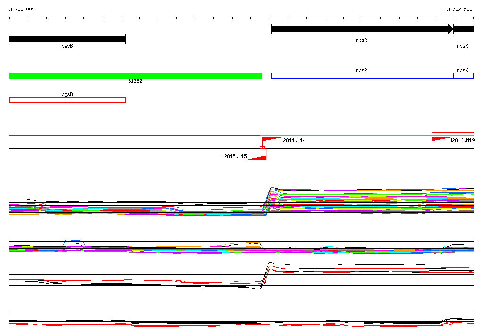The height and width of the screenshot is (336, 483).
Task: Click the small red square at U2815 base
Action: click(262, 148)
